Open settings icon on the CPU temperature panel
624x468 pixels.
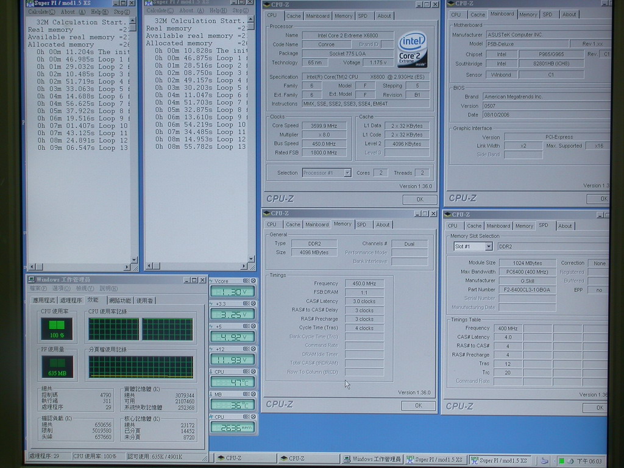coord(246,372)
